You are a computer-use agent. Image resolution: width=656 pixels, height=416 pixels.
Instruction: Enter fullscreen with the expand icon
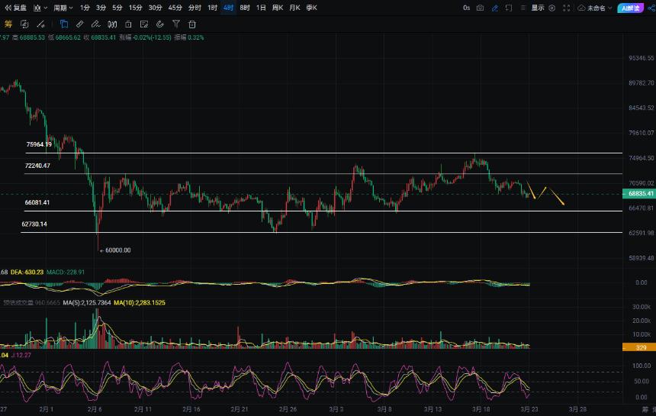[x=567, y=8]
